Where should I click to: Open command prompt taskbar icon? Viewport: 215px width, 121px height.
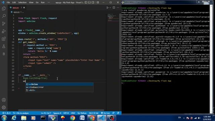point(43,118)
